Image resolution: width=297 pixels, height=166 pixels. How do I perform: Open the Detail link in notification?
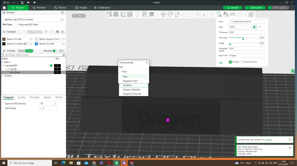269,140
